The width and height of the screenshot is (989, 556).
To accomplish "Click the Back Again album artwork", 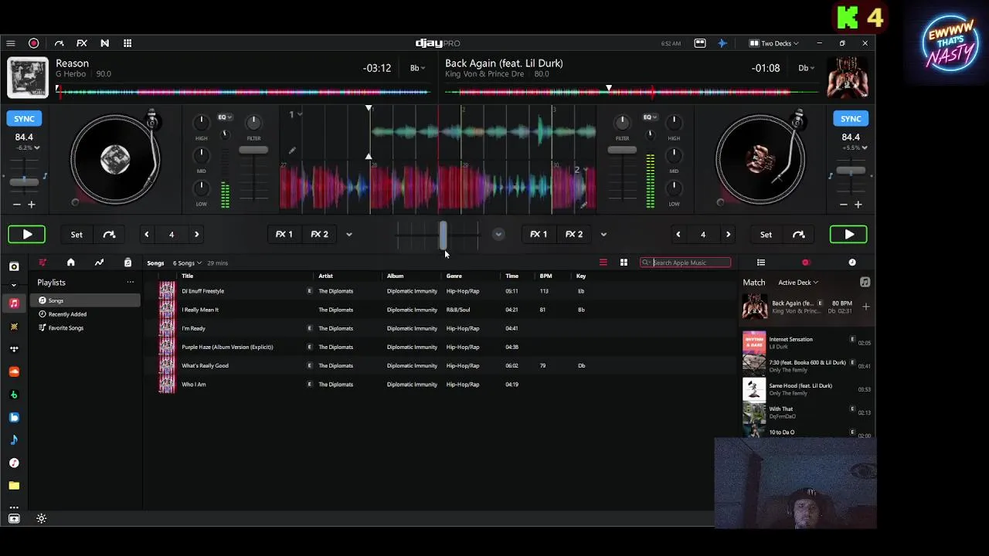I will 847,77.
